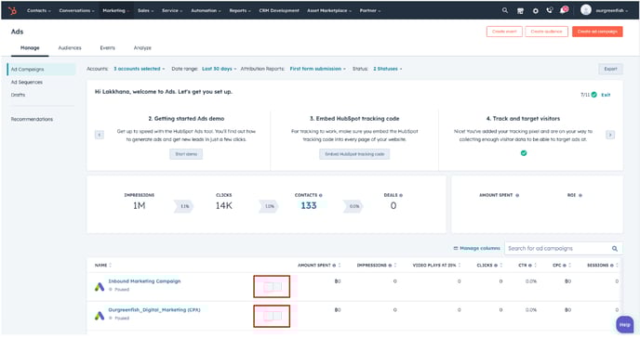
Task: Open the purple Help bubble
Action: coord(624,325)
